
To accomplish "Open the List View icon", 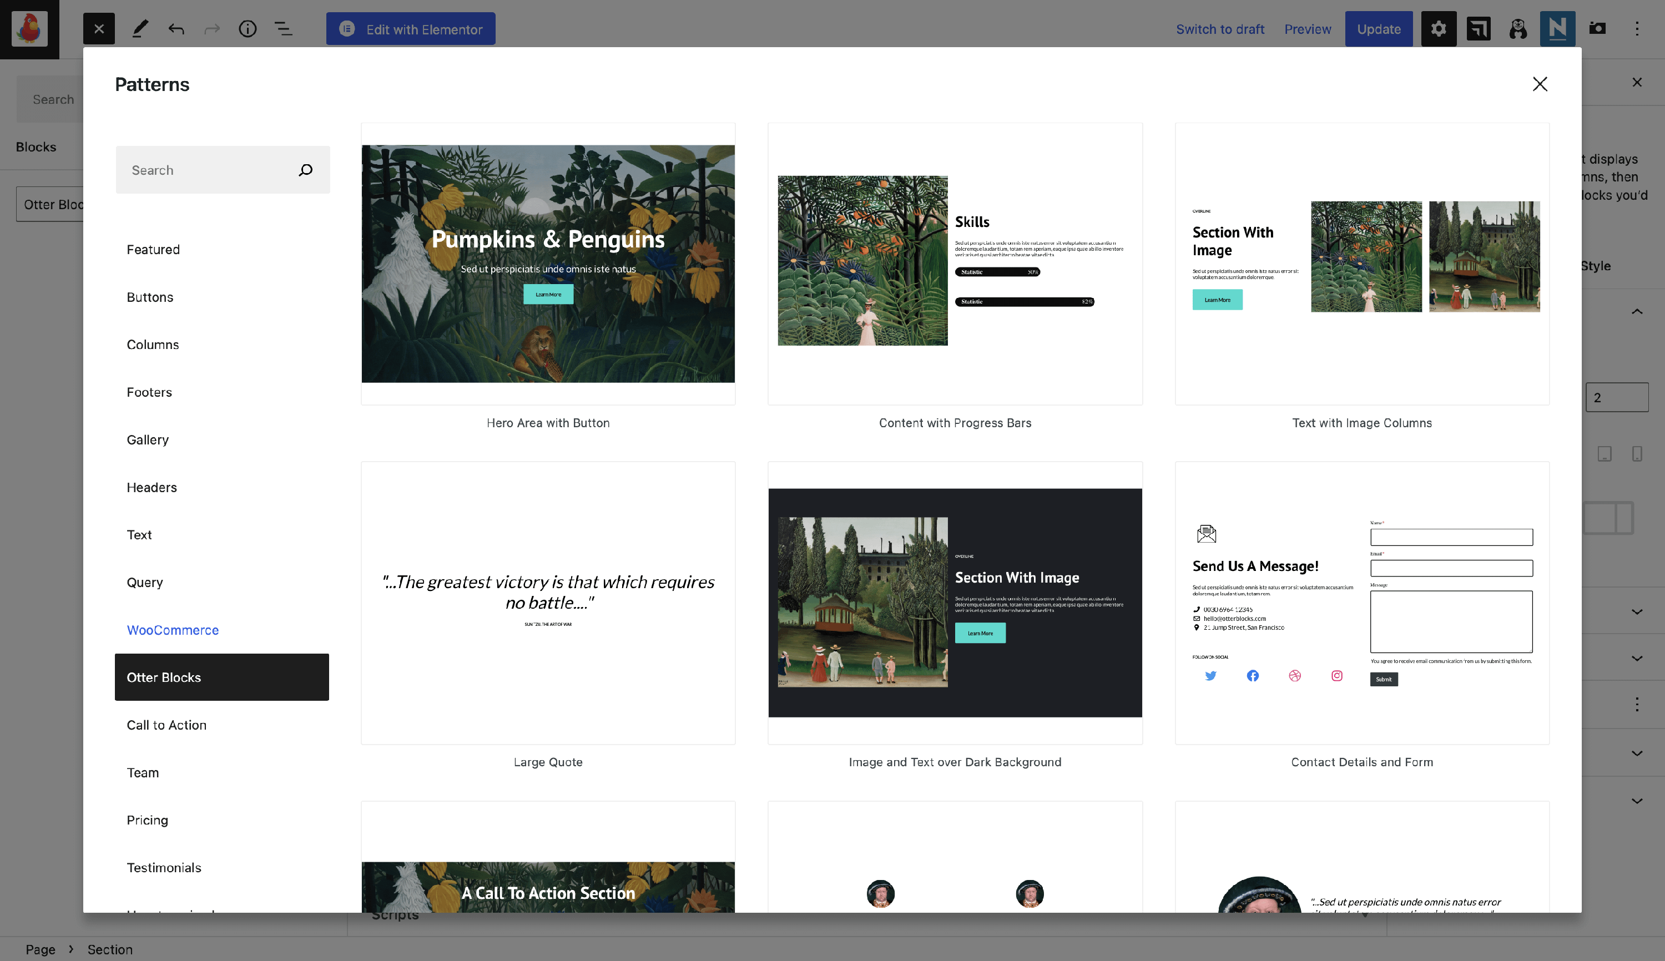I will (283, 28).
